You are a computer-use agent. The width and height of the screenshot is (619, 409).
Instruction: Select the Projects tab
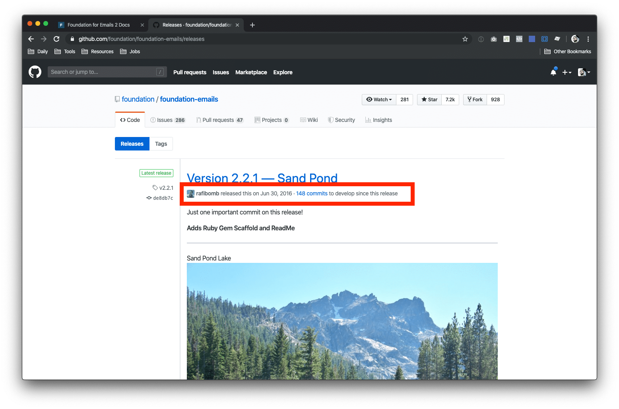coord(272,120)
